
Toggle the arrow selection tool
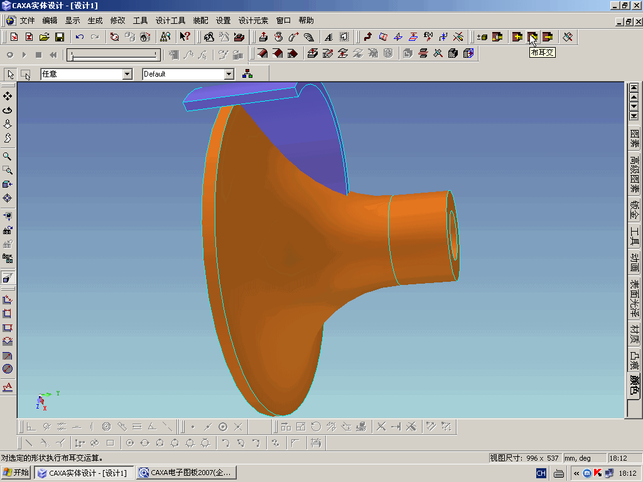pos(10,74)
